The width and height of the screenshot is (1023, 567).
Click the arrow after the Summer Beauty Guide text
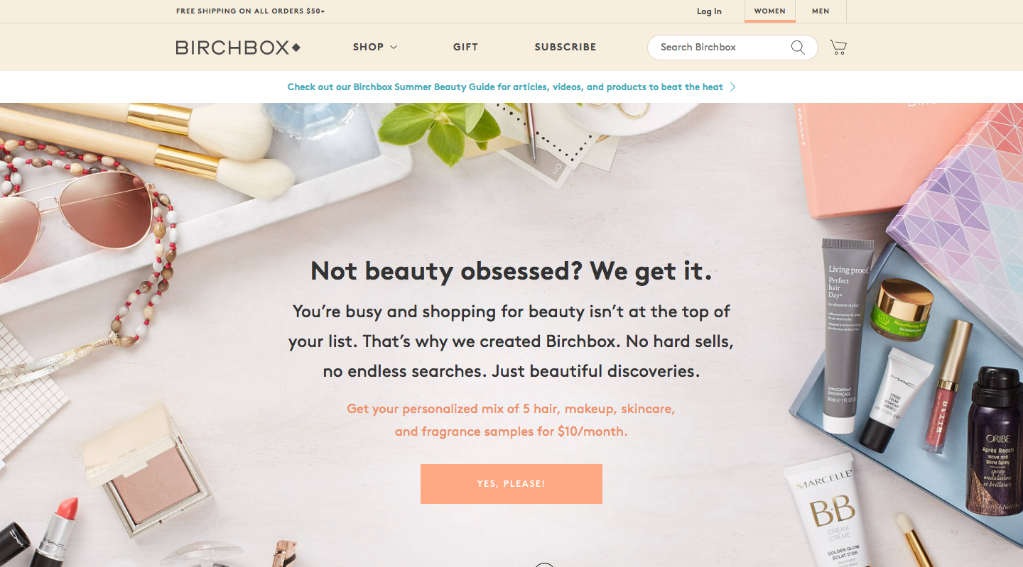pos(732,87)
